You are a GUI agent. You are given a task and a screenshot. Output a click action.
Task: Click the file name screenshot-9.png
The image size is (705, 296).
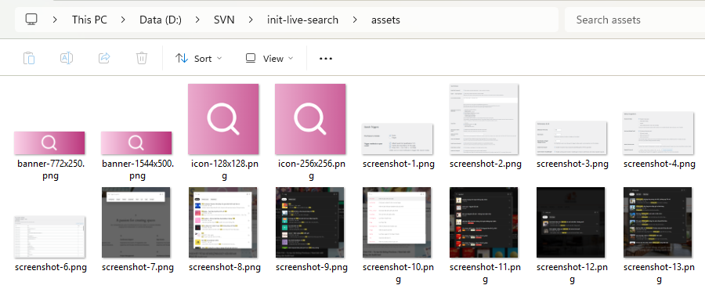[312, 267]
